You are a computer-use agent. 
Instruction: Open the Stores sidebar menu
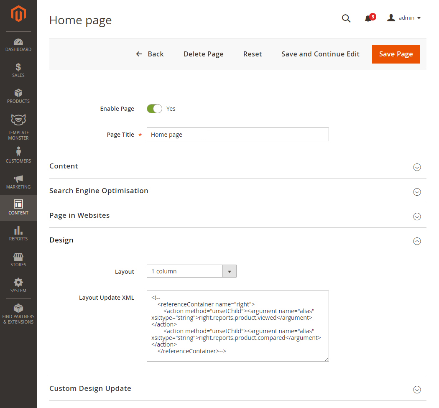(x=18, y=260)
